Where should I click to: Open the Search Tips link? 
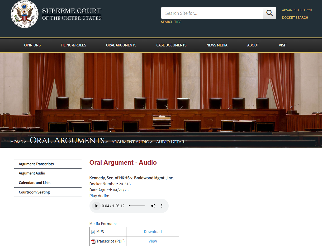[171, 22]
